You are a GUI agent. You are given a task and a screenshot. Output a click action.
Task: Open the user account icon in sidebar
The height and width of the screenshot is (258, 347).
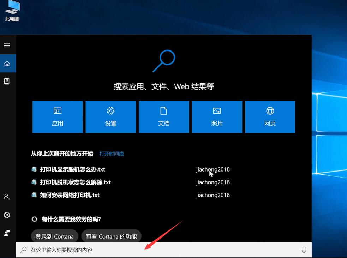7,197
